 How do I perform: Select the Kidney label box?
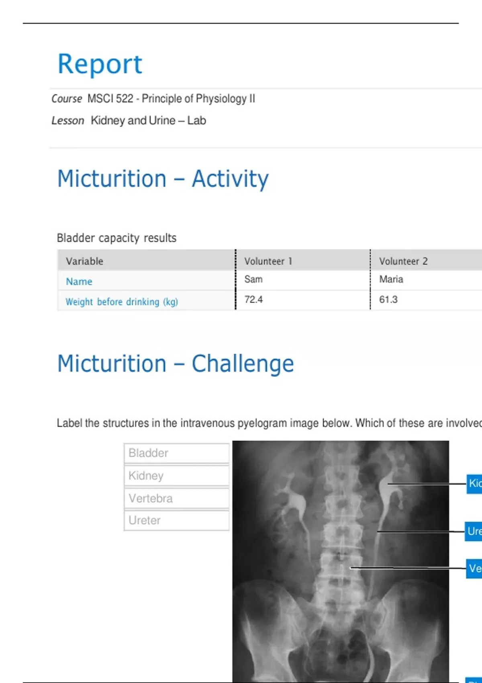[x=176, y=476]
